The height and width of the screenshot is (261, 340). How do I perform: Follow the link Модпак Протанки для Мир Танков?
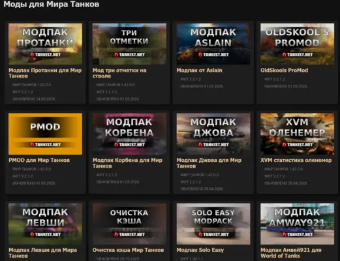(45, 73)
